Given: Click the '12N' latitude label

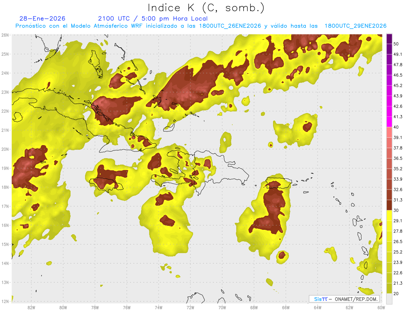Looking at the screenshot, I should tap(5, 301).
